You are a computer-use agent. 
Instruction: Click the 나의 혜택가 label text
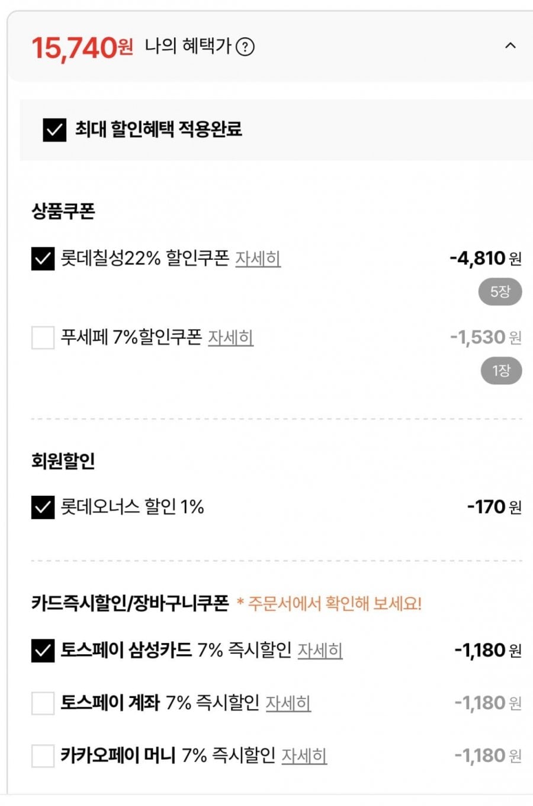click(188, 46)
